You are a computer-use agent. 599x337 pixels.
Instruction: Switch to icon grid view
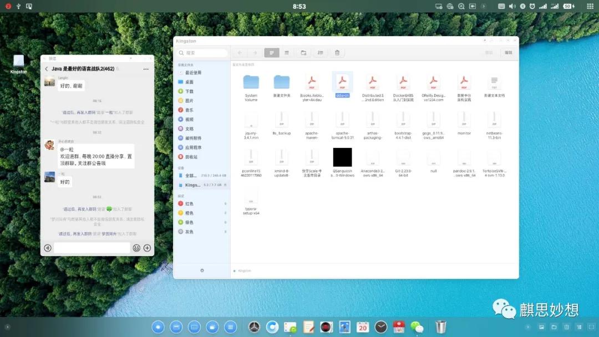pyautogui.click(x=271, y=53)
